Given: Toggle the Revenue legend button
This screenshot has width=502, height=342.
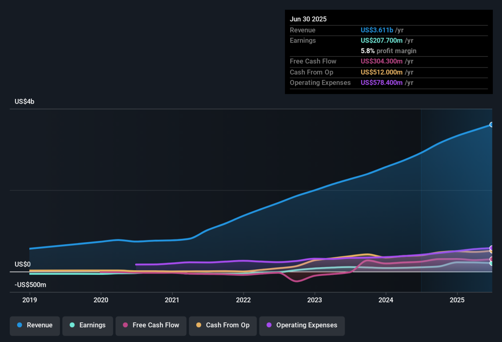Looking at the screenshot, I should pyautogui.click(x=35, y=325).
